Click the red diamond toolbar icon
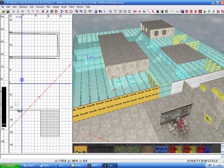The height and width of the screenshot is (168, 224). click(140, 12)
